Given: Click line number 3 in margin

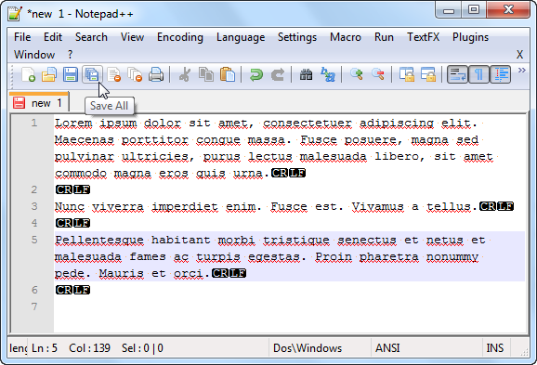Looking at the screenshot, I should coord(33,206).
